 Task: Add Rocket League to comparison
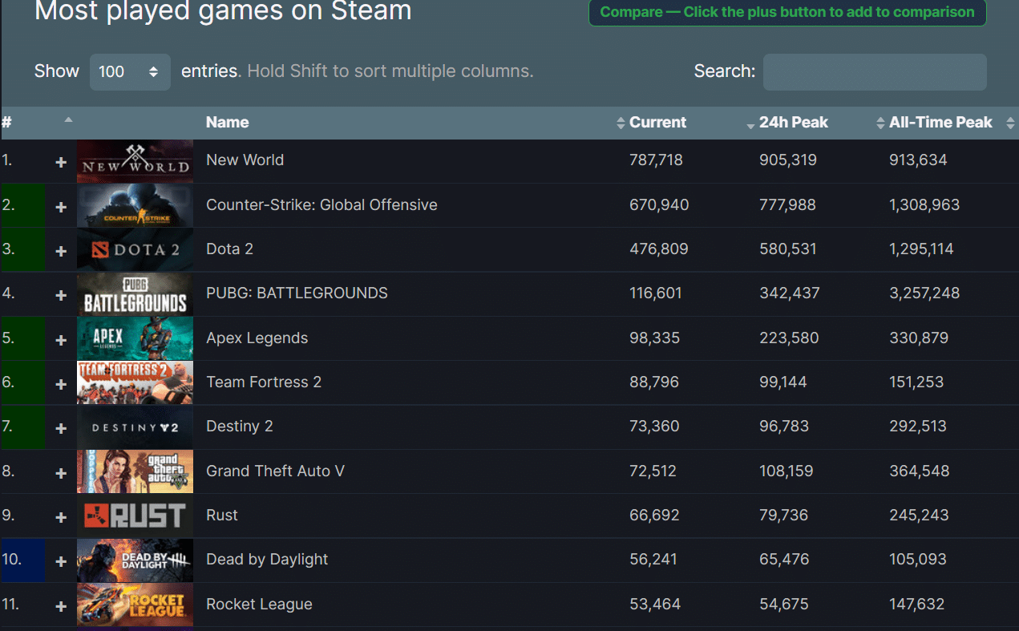point(60,607)
